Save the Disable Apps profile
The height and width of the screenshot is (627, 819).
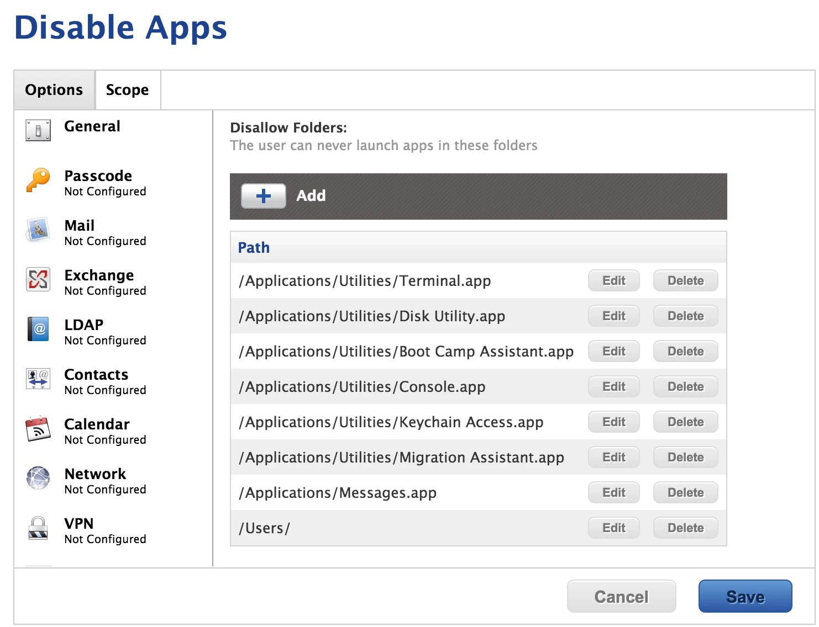point(746,596)
